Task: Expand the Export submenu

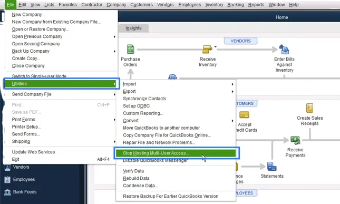Action: (x=232, y=92)
